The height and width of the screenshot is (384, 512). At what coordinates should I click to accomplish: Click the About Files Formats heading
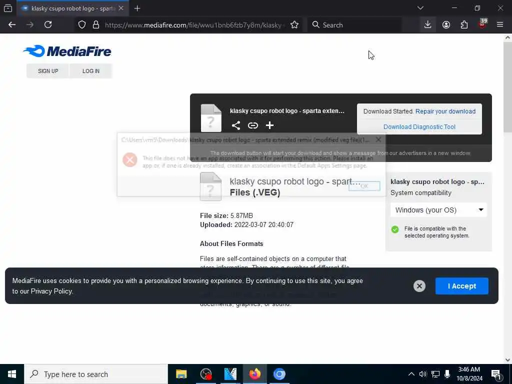231,243
